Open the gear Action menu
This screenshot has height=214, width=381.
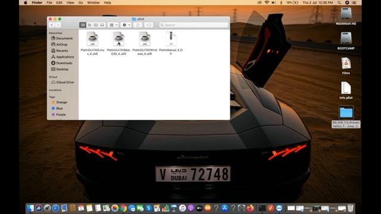[126, 25]
